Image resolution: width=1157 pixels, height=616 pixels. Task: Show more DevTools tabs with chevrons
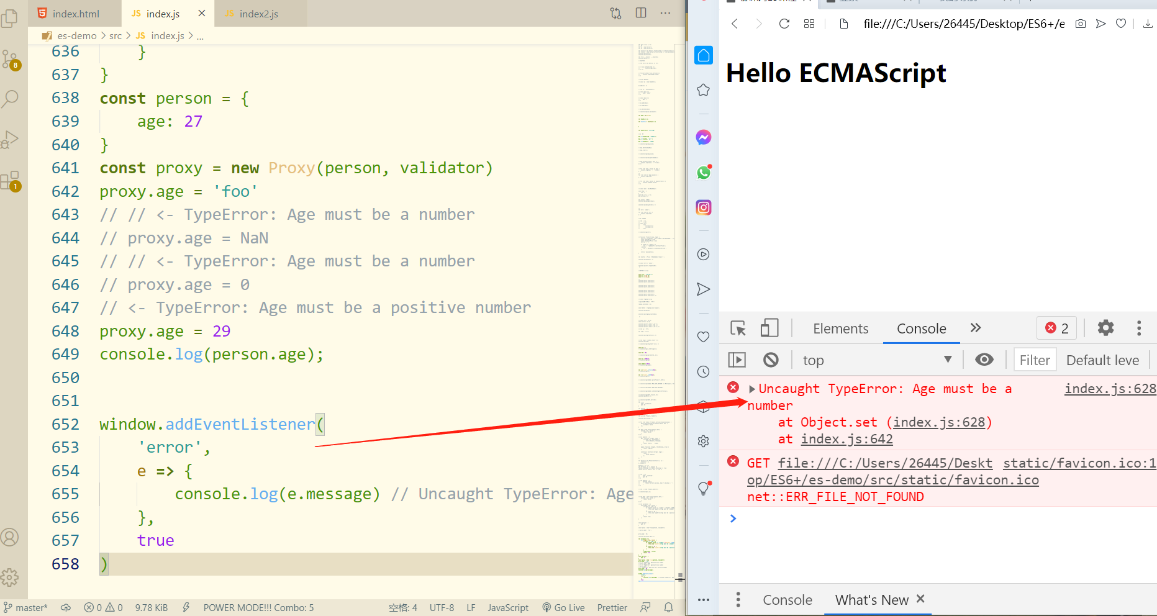pos(976,328)
